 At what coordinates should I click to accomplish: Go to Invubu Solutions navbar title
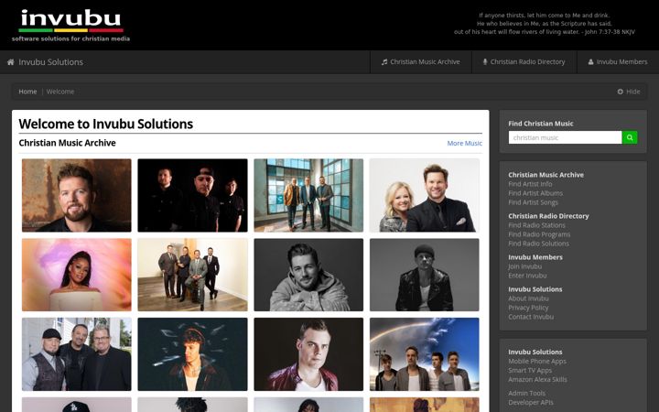click(x=50, y=62)
